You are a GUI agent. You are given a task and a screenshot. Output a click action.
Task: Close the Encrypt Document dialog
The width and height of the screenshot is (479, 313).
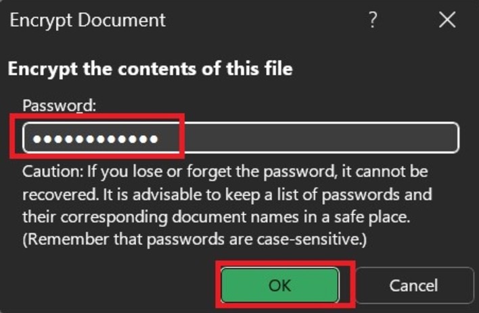click(x=447, y=20)
